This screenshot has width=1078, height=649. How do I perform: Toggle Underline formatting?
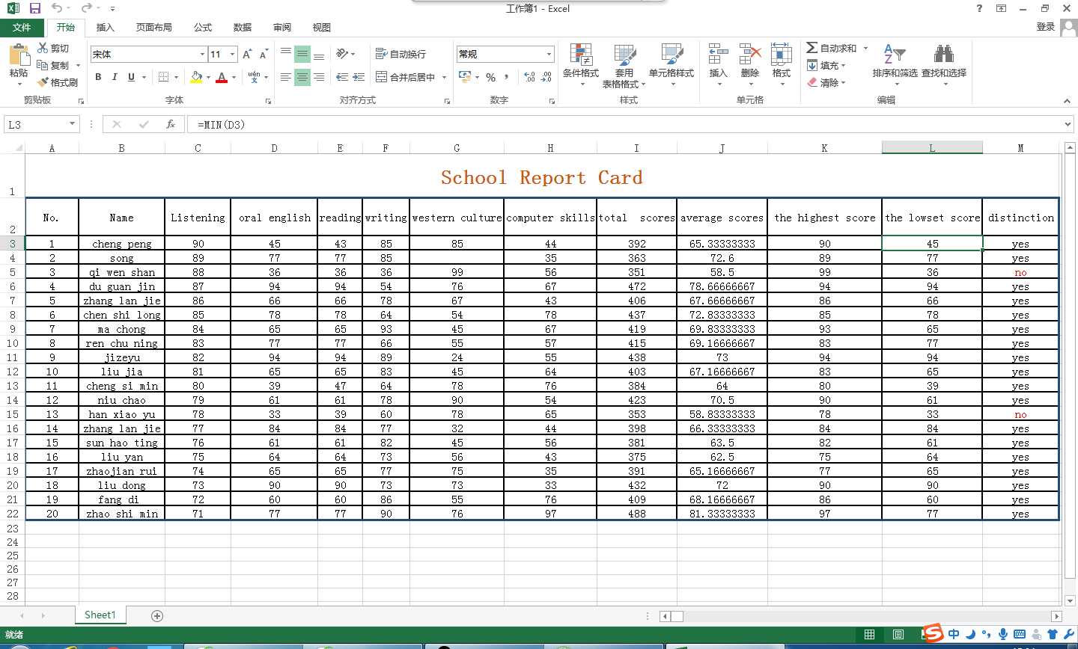point(131,77)
